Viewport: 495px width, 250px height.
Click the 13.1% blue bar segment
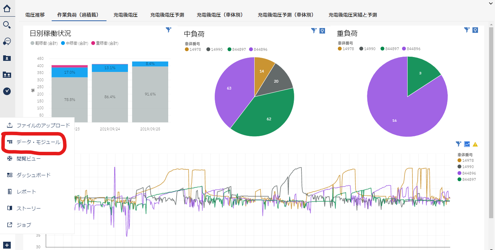tap(110, 68)
